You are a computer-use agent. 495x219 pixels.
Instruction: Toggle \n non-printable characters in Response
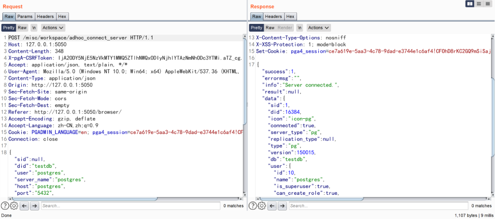coord(299,28)
